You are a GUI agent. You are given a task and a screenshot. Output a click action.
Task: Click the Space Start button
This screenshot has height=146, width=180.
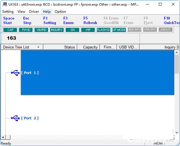click(x=9, y=21)
